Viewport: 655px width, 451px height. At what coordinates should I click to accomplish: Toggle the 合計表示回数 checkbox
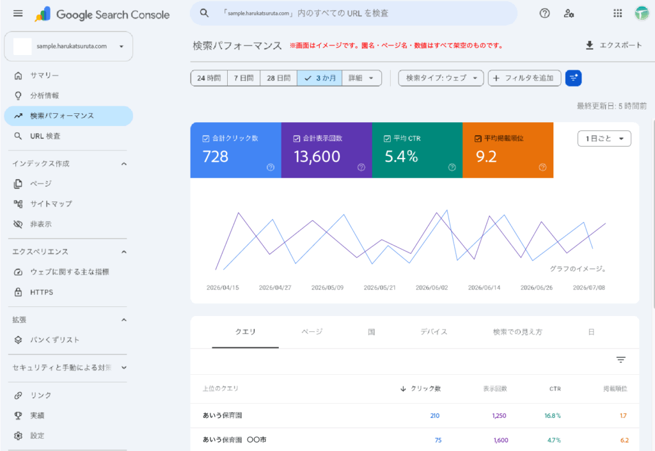(x=297, y=139)
